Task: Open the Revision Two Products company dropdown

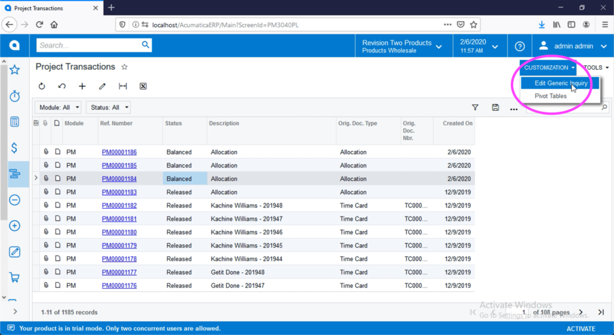Action: pos(402,46)
